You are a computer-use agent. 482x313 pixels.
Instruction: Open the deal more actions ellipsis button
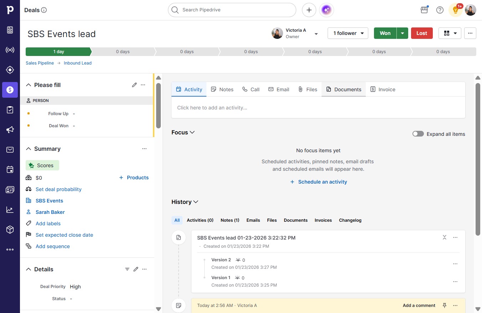470,33
